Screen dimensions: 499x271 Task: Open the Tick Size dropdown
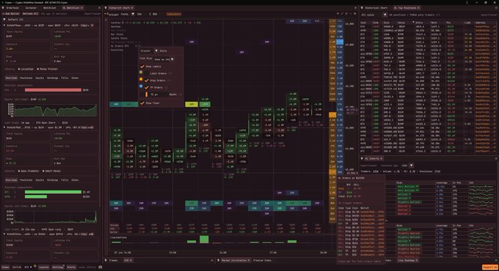[x=164, y=59]
